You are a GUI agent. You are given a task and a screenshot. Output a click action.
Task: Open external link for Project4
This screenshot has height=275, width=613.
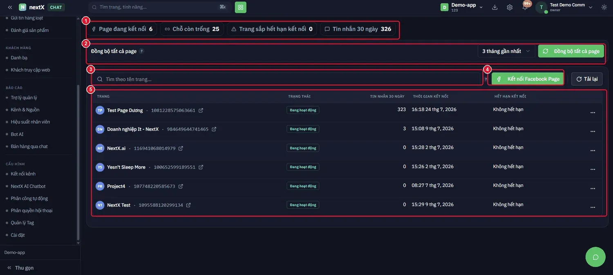tap(181, 186)
